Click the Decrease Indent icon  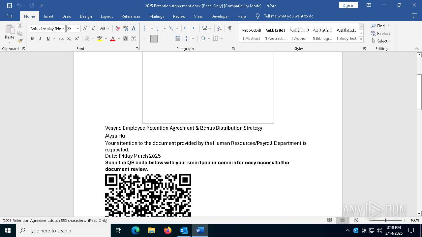pos(187,29)
